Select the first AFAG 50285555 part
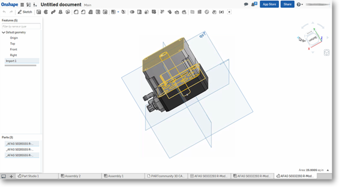Viewport: 341px width, 190px height. tap(22, 144)
